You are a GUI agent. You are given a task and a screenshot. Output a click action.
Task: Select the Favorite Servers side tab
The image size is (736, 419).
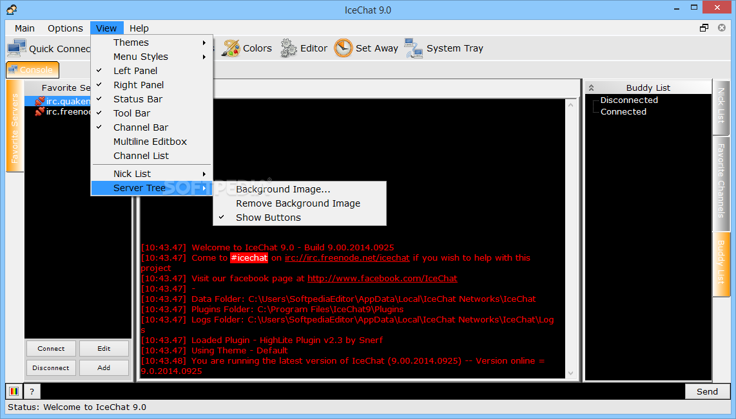pos(15,127)
